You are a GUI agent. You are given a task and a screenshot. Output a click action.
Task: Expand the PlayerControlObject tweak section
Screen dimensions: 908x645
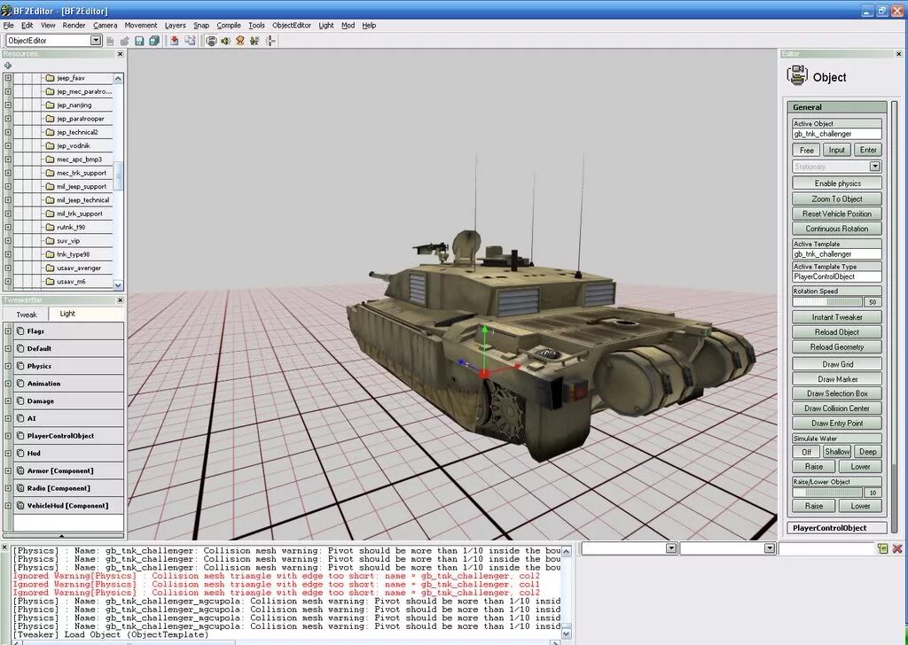tap(8, 436)
